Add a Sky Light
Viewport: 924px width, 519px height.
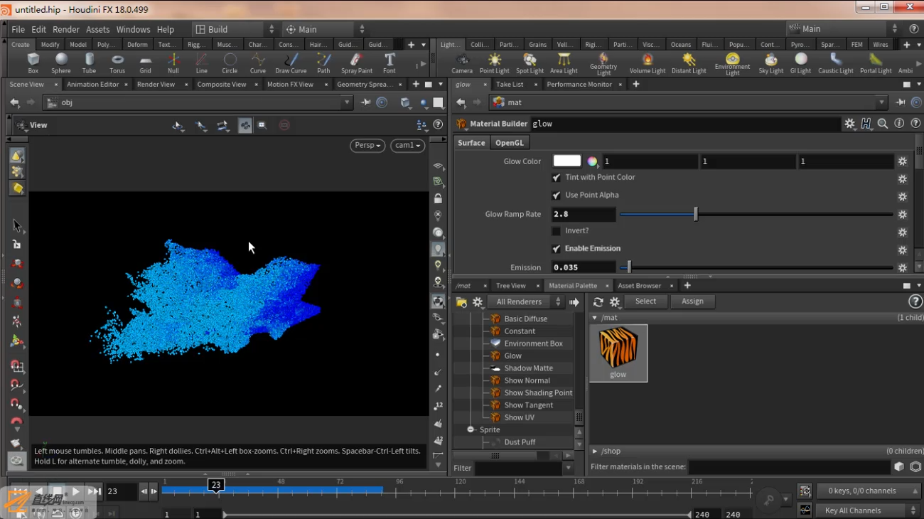tap(771, 63)
